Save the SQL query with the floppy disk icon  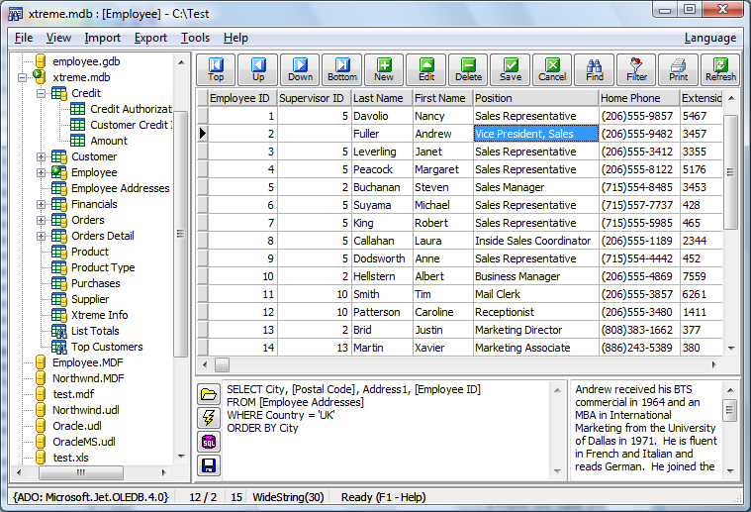click(209, 465)
